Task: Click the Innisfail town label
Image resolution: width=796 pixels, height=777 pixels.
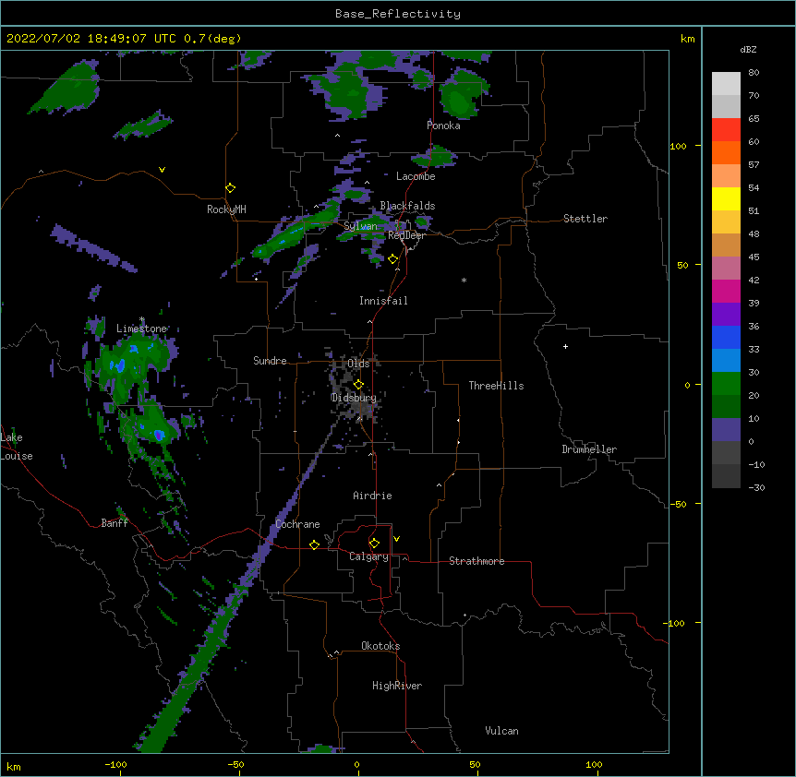Action: (383, 301)
